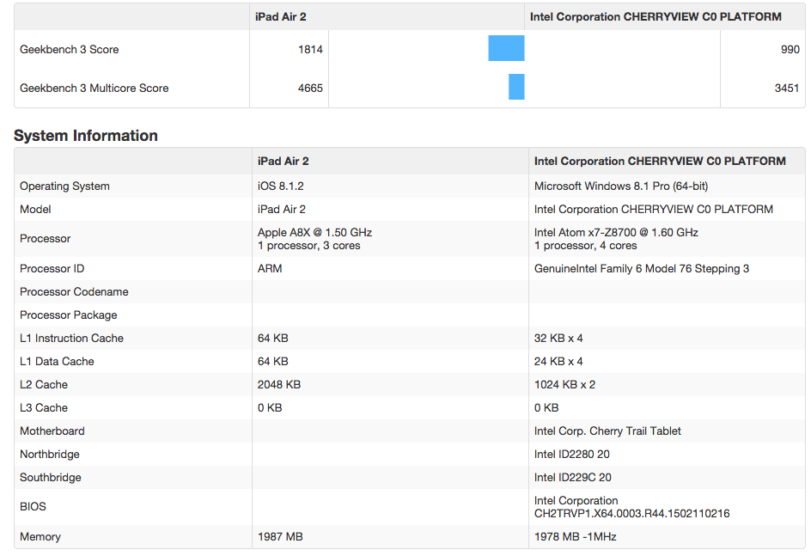This screenshot has height=556, width=811.
Task: Click the Memory row label
Action: tap(40, 537)
